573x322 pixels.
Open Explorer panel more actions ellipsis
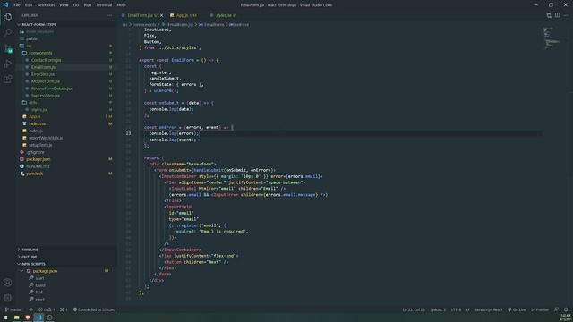click(x=109, y=15)
